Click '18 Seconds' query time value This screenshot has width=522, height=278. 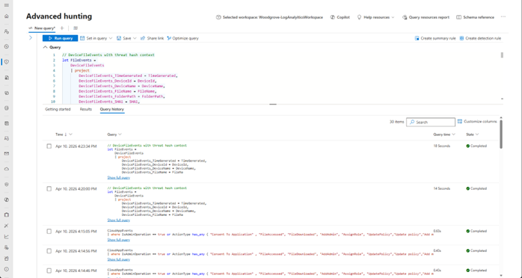[442, 146]
